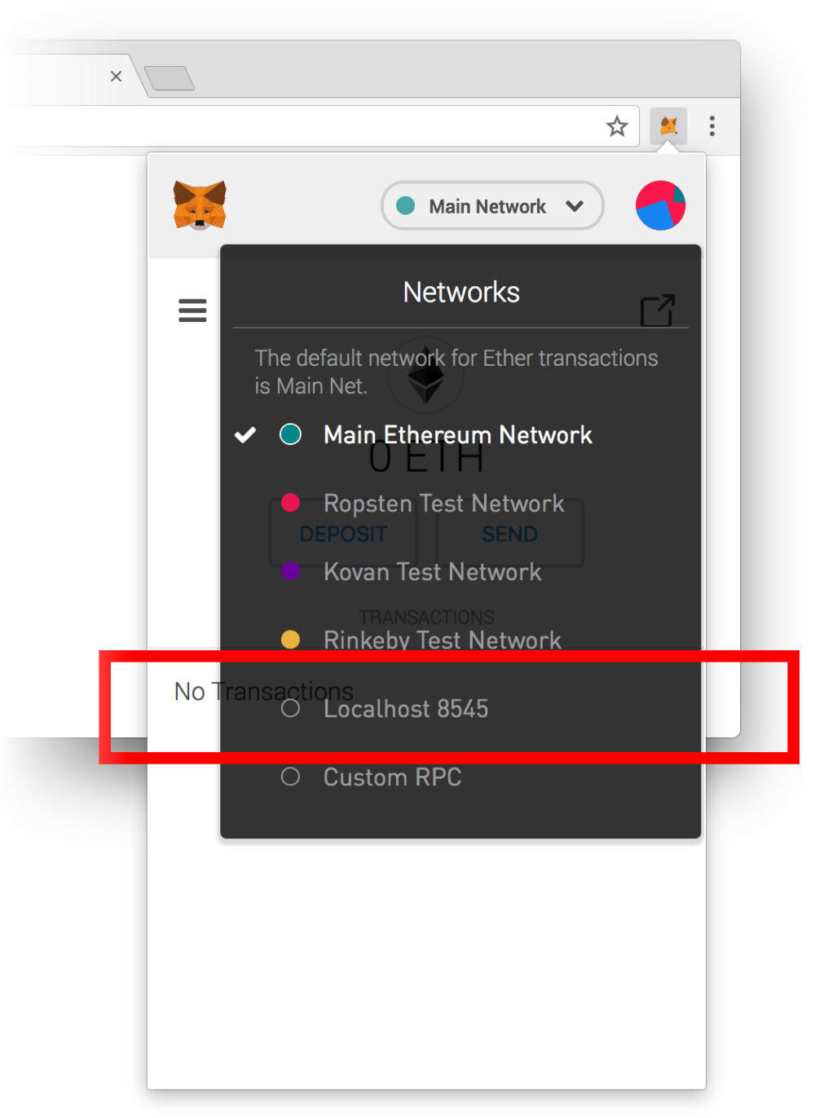Open the external link icon beside Networks
815x1118 pixels.
point(658,310)
